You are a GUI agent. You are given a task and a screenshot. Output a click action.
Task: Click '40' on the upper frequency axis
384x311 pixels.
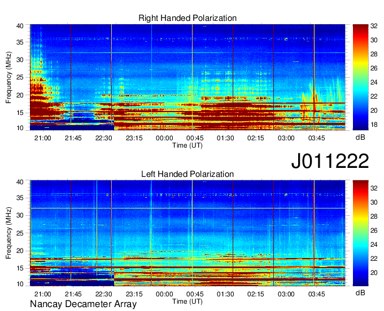pyautogui.click(x=20, y=26)
